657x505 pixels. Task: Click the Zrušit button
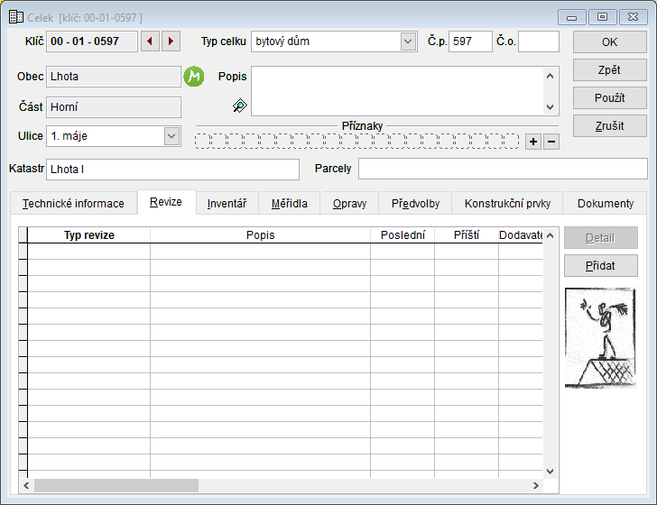pyautogui.click(x=609, y=125)
